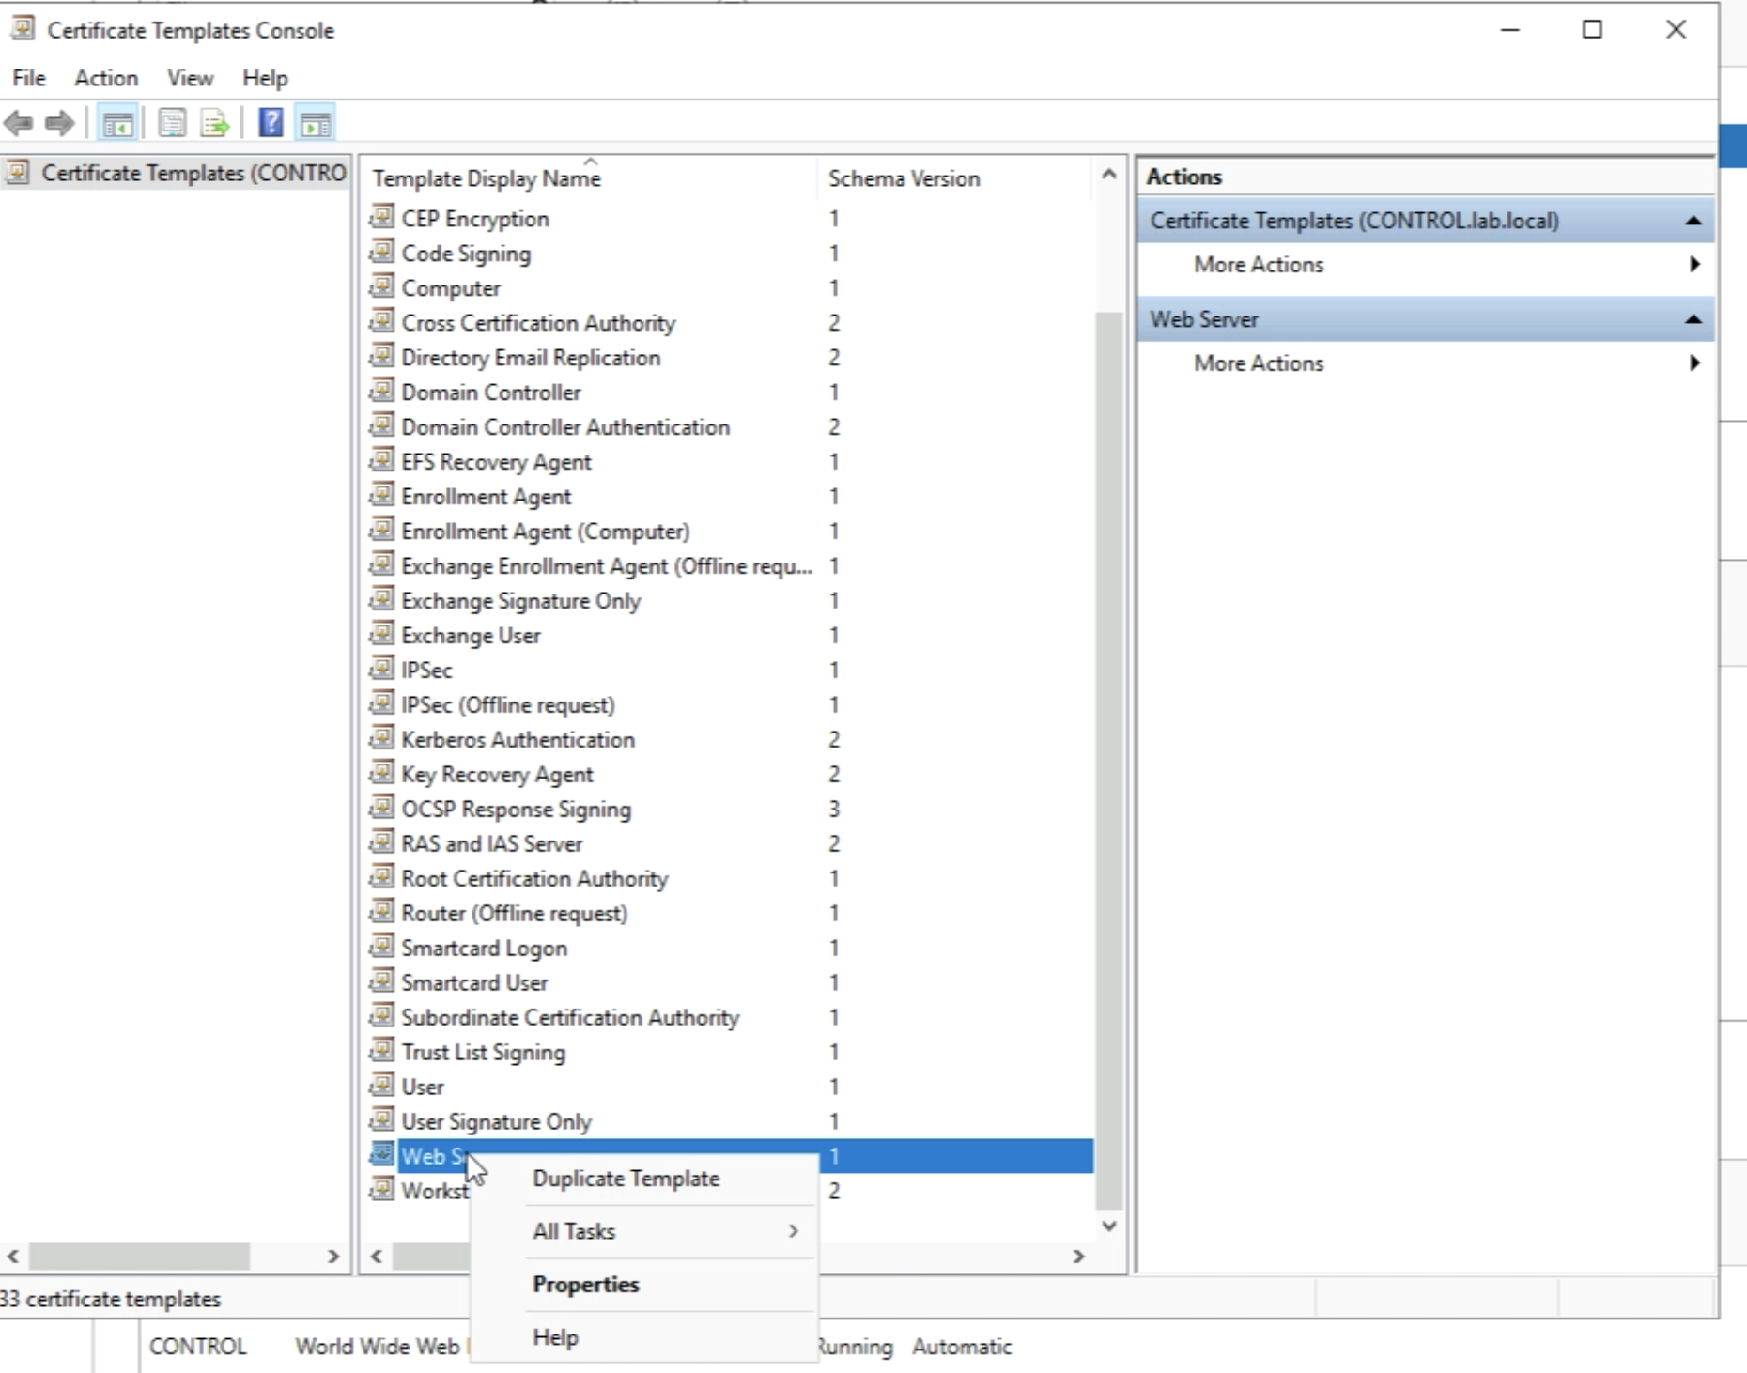Click the Properties toolbar icon
The height and width of the screenshot is (1373, 1747).
[171, 123]
